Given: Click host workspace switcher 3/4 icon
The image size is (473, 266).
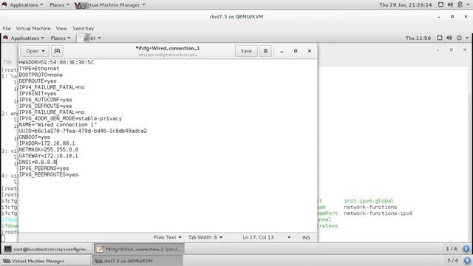Looking at the screenshot, I should (467, 260).
